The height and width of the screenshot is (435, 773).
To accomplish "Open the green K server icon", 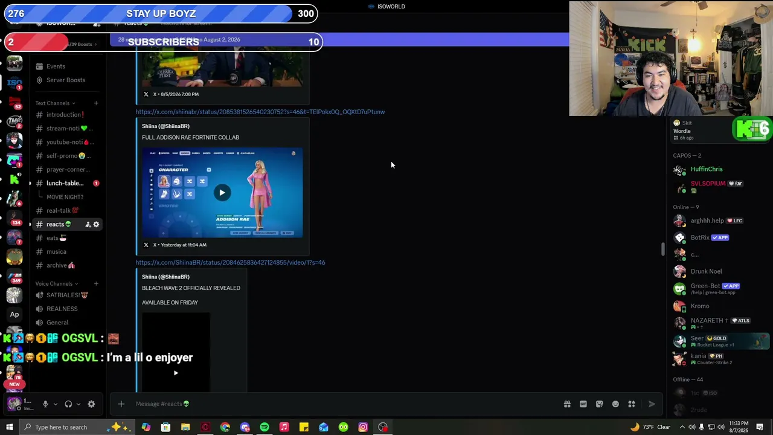I will coord(14,179).
